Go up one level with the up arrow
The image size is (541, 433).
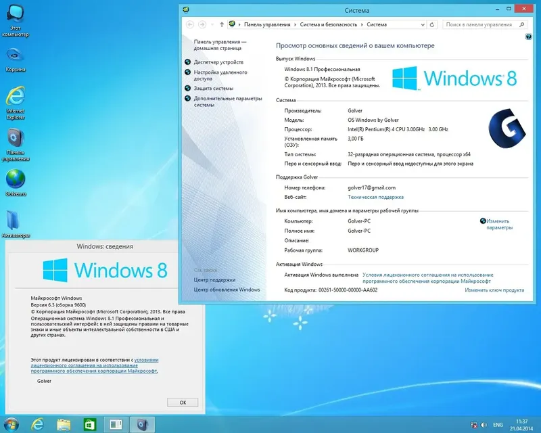coord(220,24)
